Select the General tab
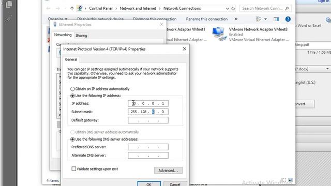This screenshot has height=186, width=331. [71, 59]
